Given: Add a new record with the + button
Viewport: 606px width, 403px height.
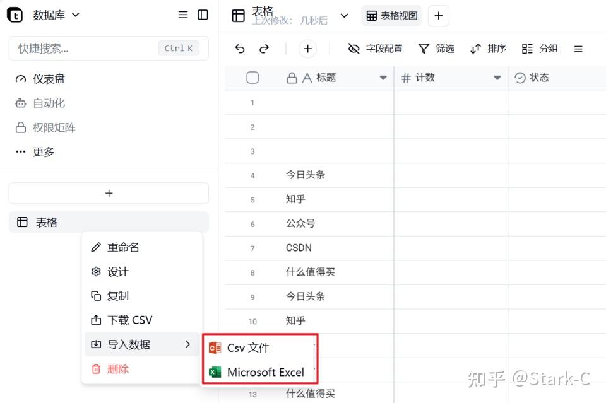Looking at the screenshot, I should point(307,49).
